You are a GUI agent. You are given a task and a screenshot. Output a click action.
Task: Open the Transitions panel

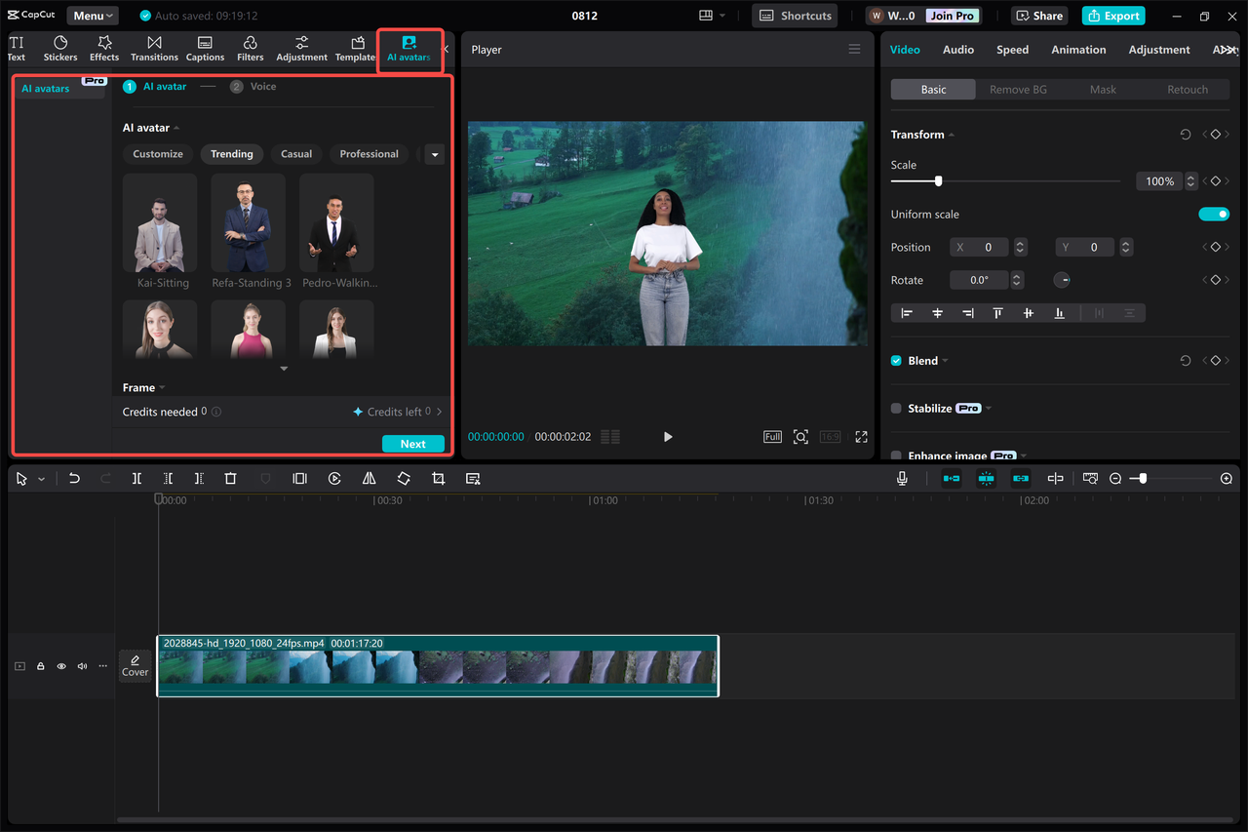click(x=154, y=48)
